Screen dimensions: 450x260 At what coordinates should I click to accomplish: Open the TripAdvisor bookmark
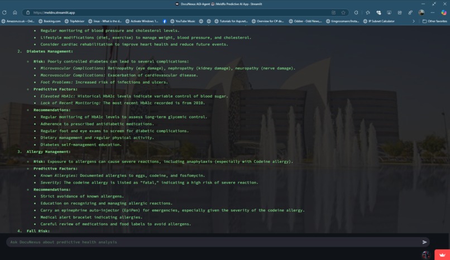coord(74,21)
